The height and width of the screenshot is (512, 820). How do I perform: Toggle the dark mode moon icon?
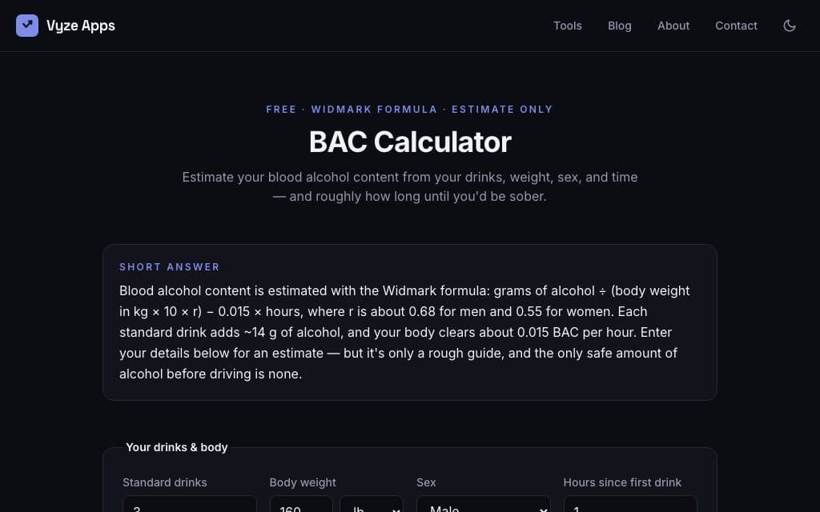click(x=789, y=26)
